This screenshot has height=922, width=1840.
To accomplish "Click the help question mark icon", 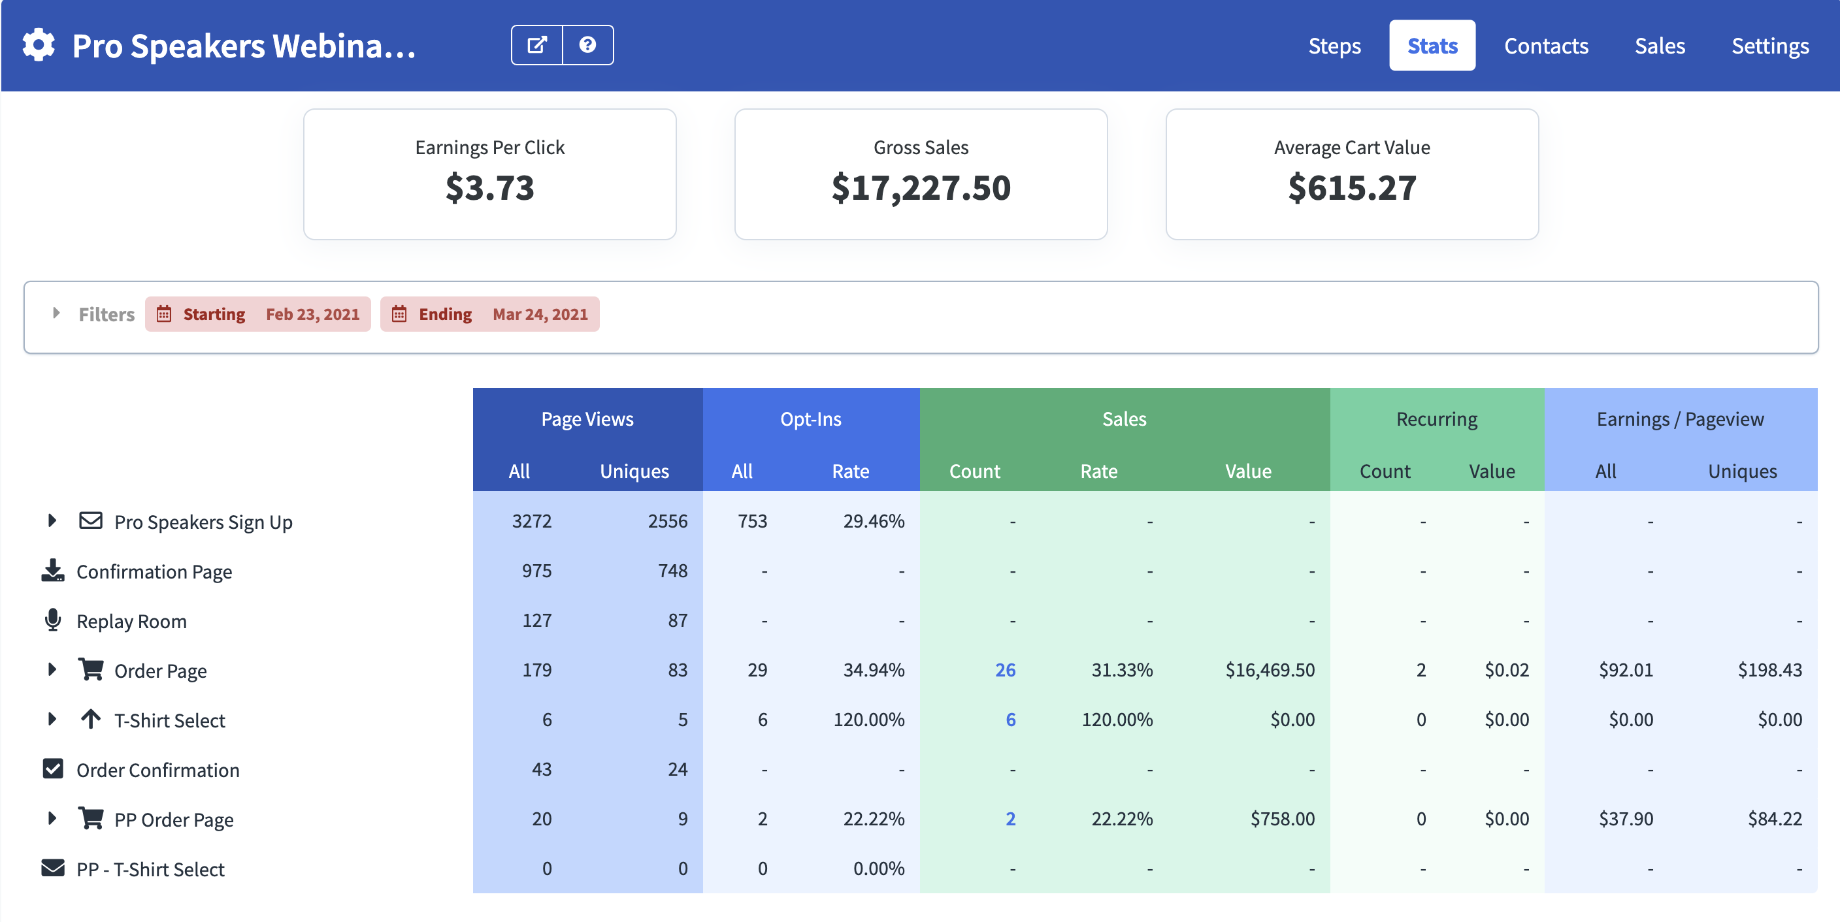I will pos(587,45).
